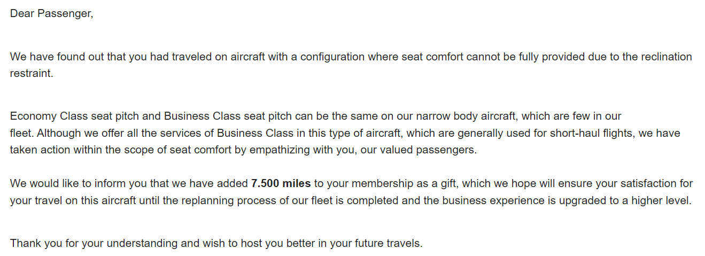Click the "Dear Passenger," greeting
The image size is (705, 256).
51,14
